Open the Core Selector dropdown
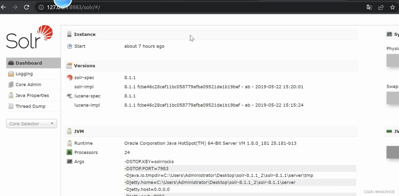This screenshot has width=399, height=196. pyautogui.click(x=32, y=124)
